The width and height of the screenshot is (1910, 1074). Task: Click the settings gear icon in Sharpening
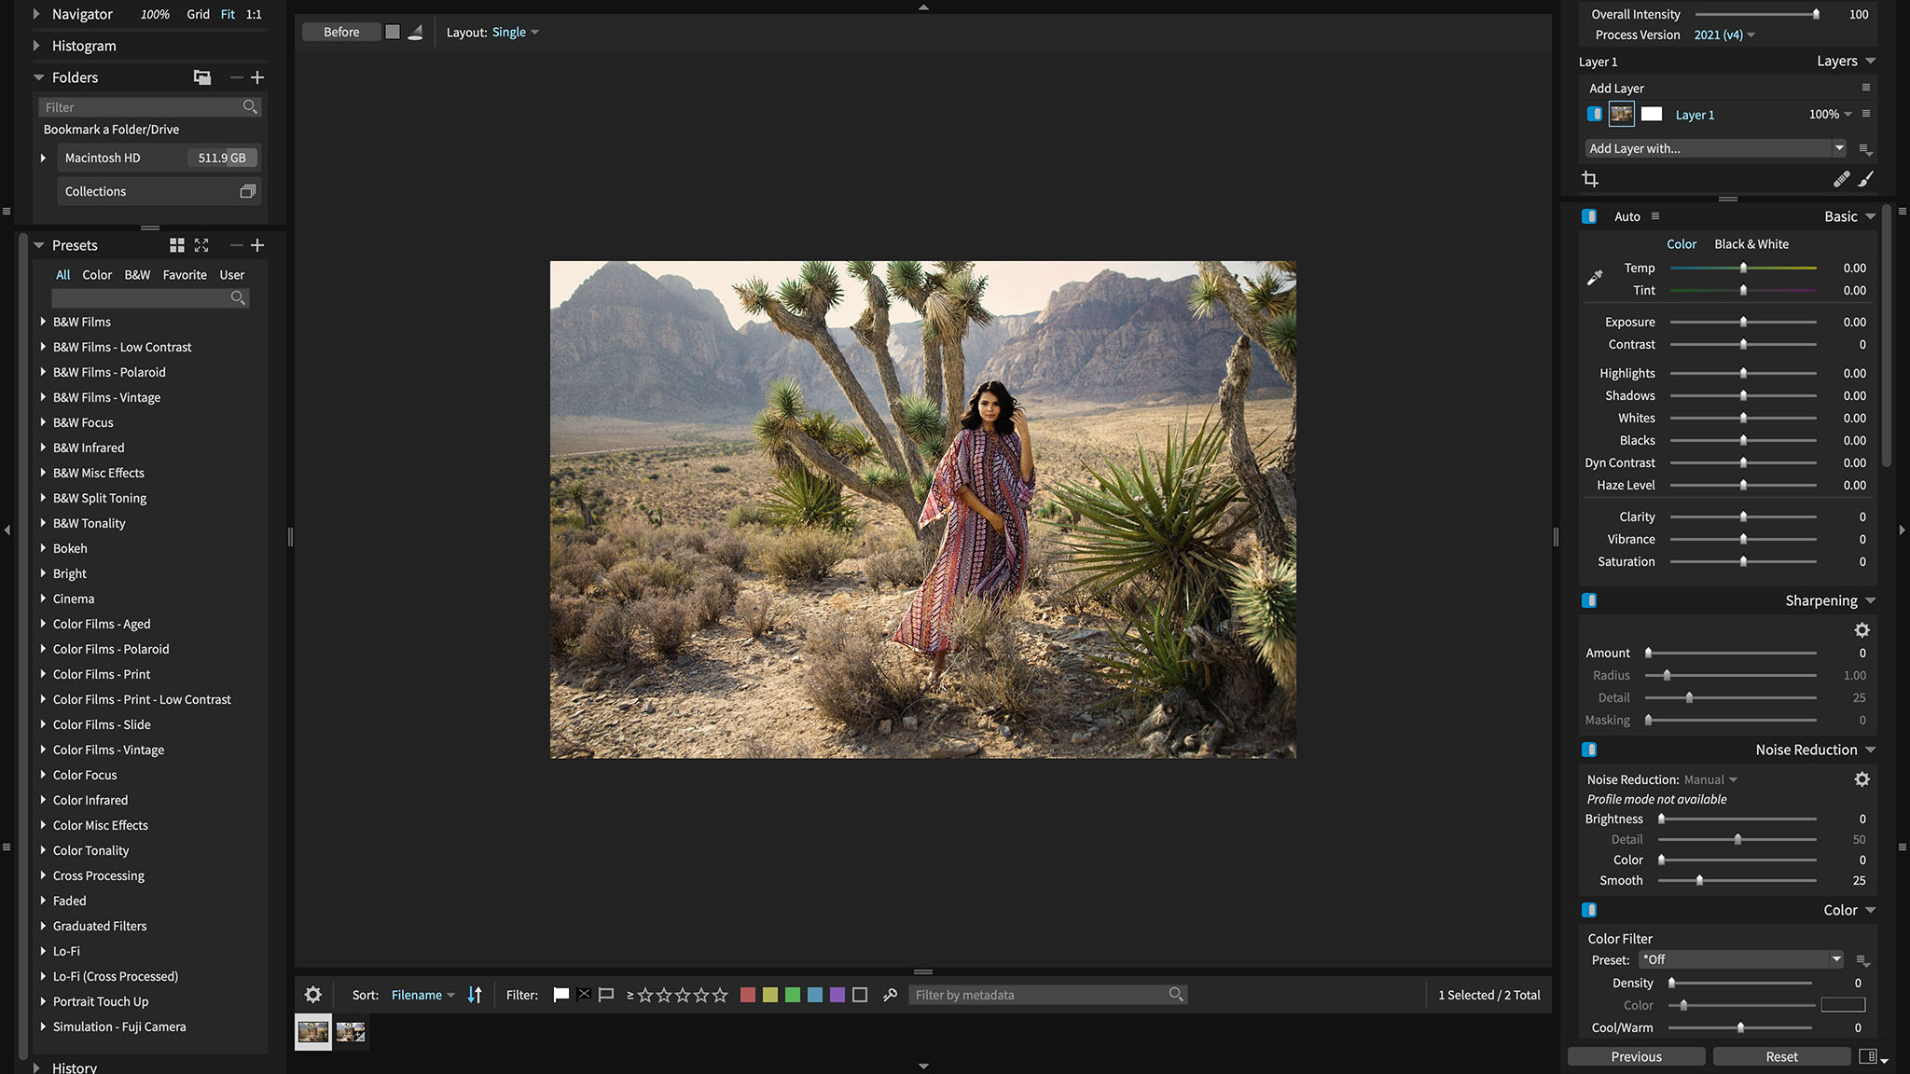[1864, 629]
